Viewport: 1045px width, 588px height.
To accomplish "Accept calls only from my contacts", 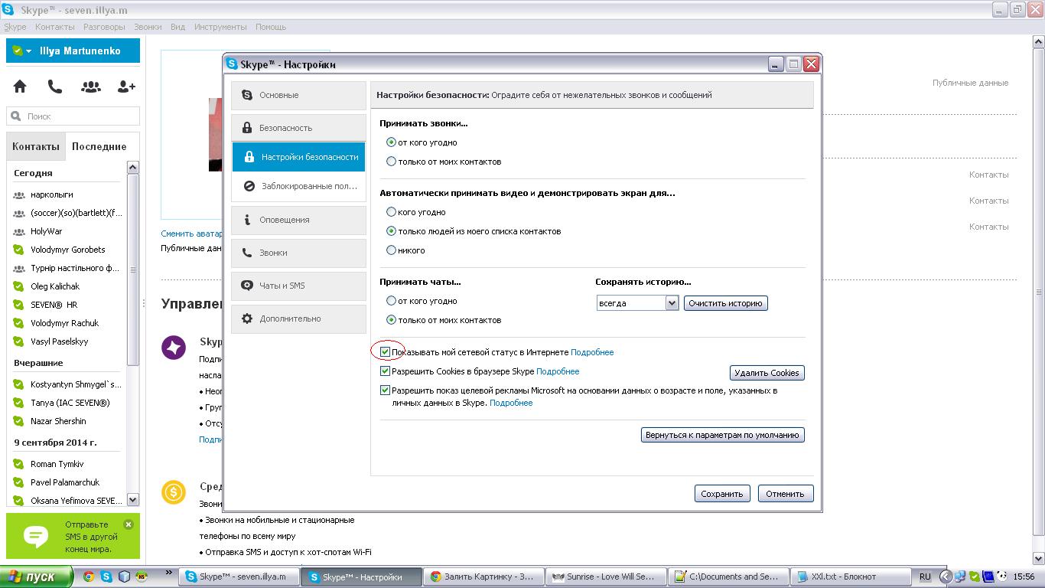I will coord(392,162).
